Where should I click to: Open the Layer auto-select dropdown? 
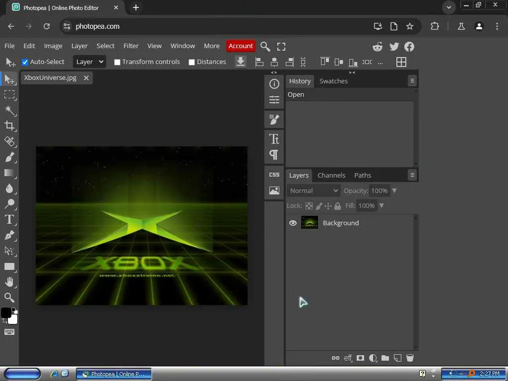point(89,62)
